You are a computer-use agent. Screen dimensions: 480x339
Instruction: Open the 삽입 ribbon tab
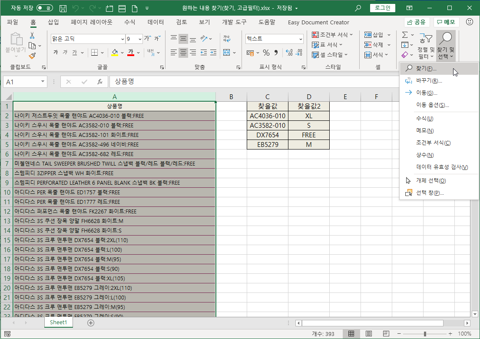(53, 22)
